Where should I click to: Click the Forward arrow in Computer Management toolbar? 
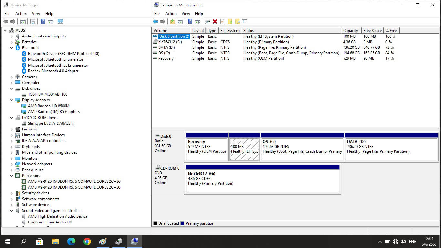[x=163, y=22]
